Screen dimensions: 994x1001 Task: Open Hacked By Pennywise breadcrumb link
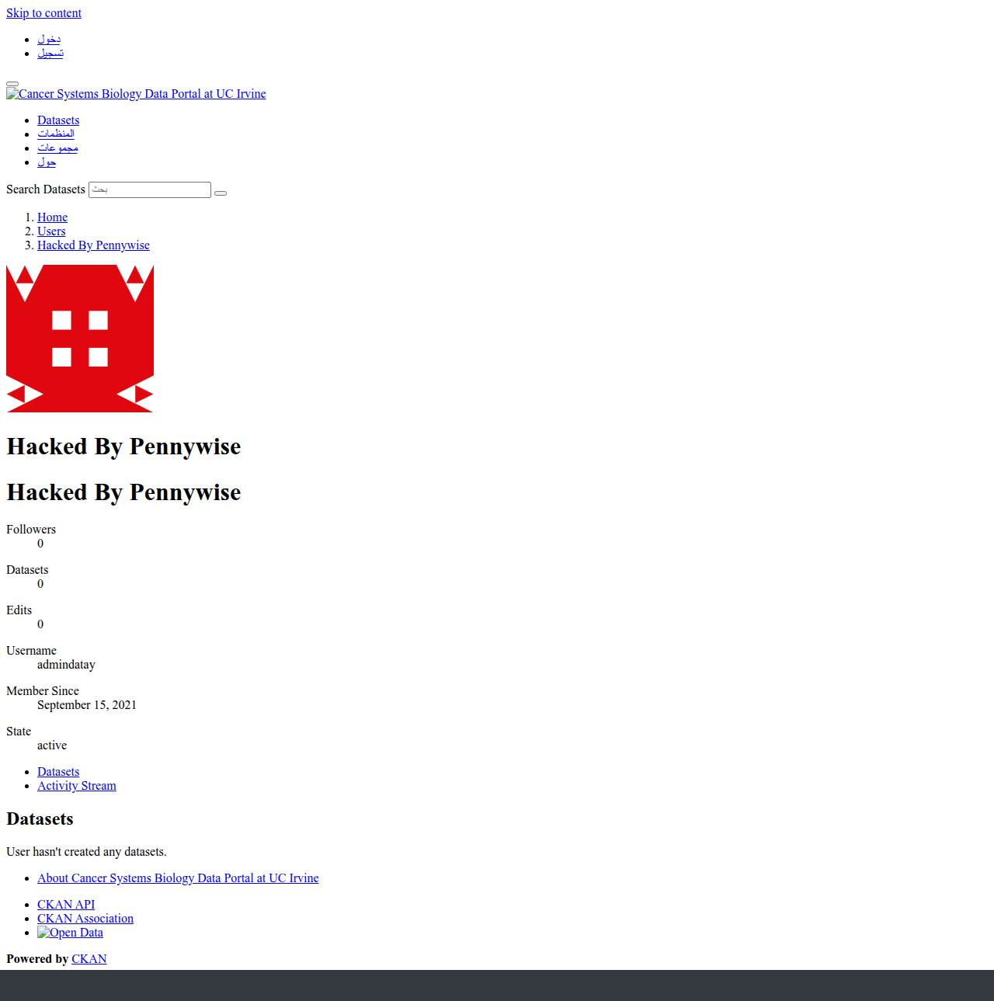pos(93,245)
